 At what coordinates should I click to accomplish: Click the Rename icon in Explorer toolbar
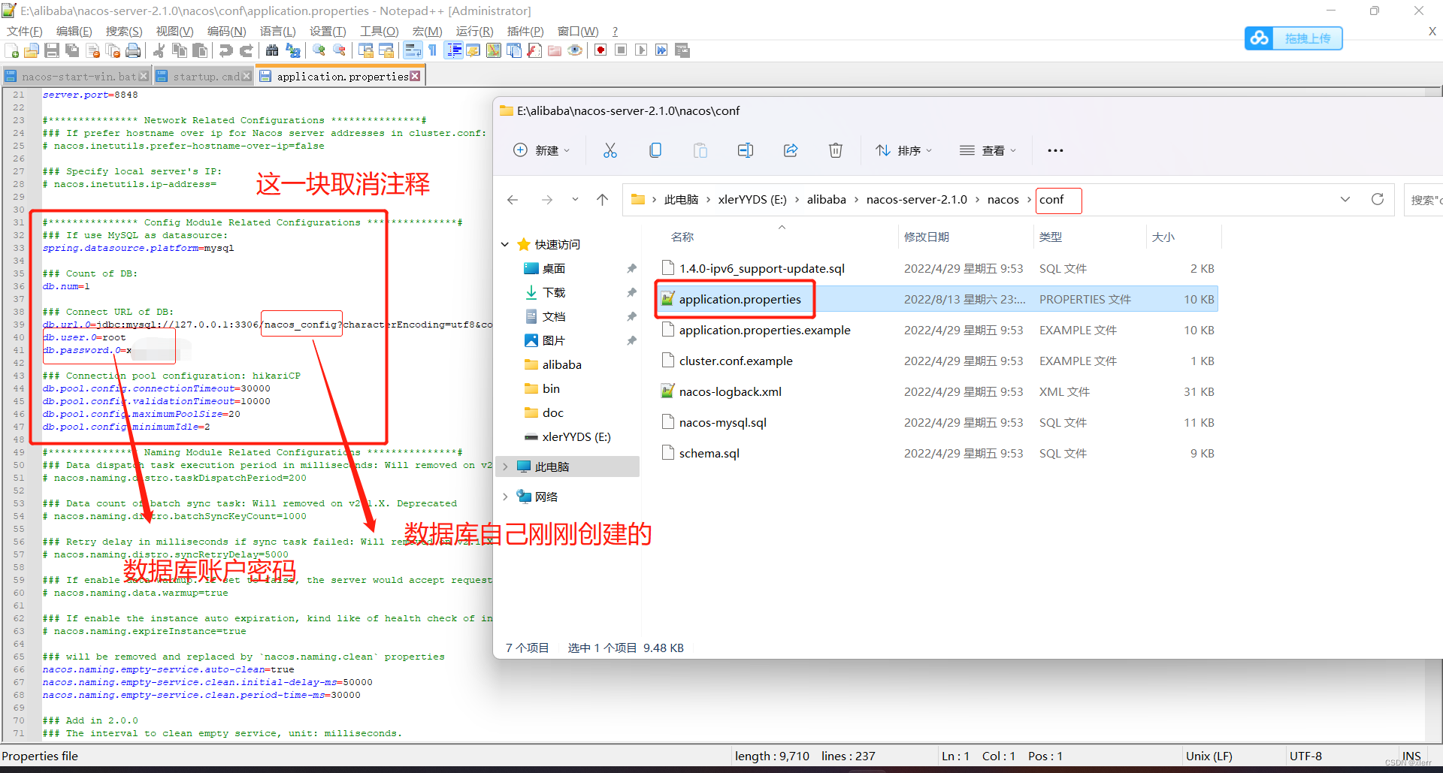pos(746,150)
